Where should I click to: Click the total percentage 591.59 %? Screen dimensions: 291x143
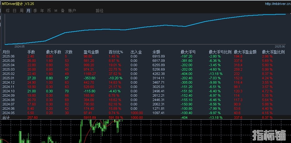116,118
